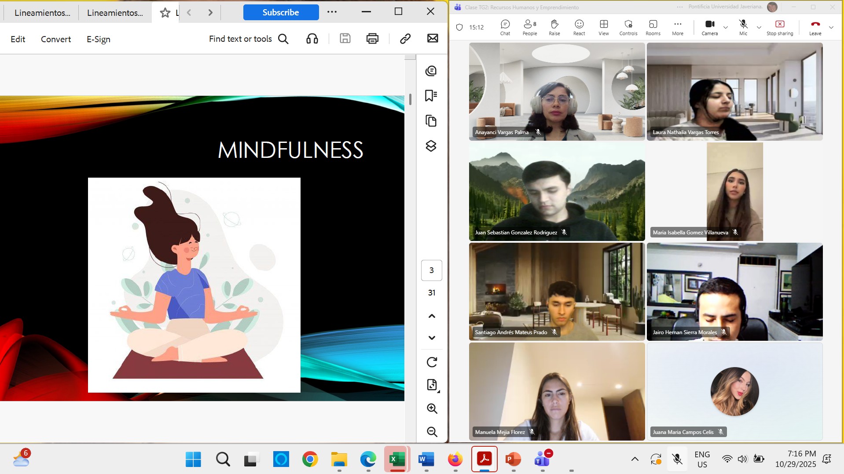Open the Leave options dropdown arrow

click(831, 27)
